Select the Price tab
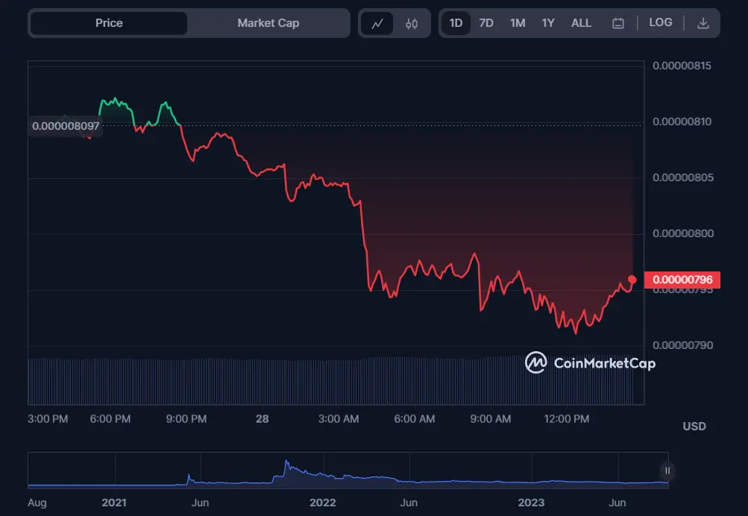The width and height of the screenshot is (748, 516). [109, 23]
